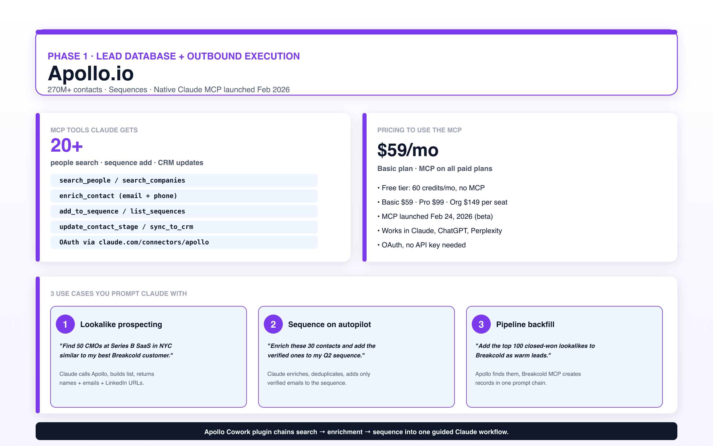Click 'Claude calls Apollo, builds list' description
The height and width of the screenshot is (446, 713).
pos(107,378)
